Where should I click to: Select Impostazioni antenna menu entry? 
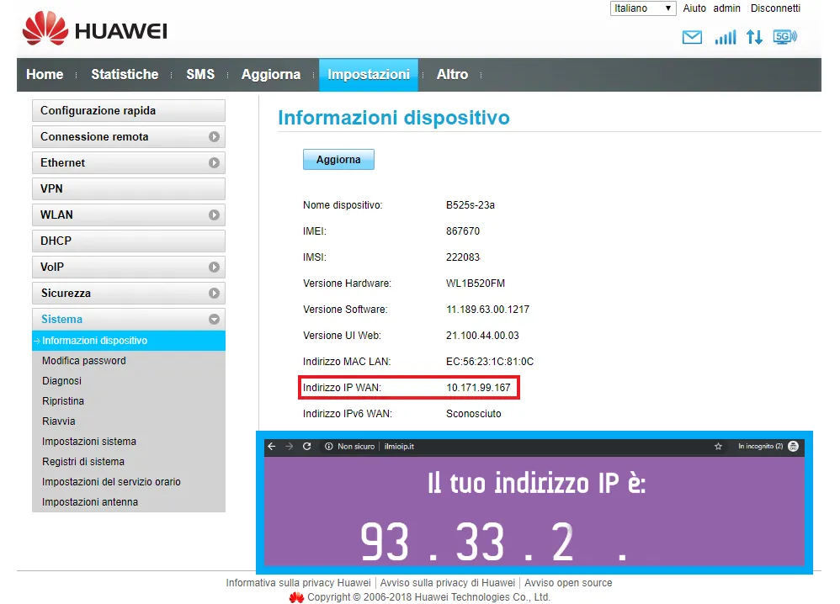90,502
